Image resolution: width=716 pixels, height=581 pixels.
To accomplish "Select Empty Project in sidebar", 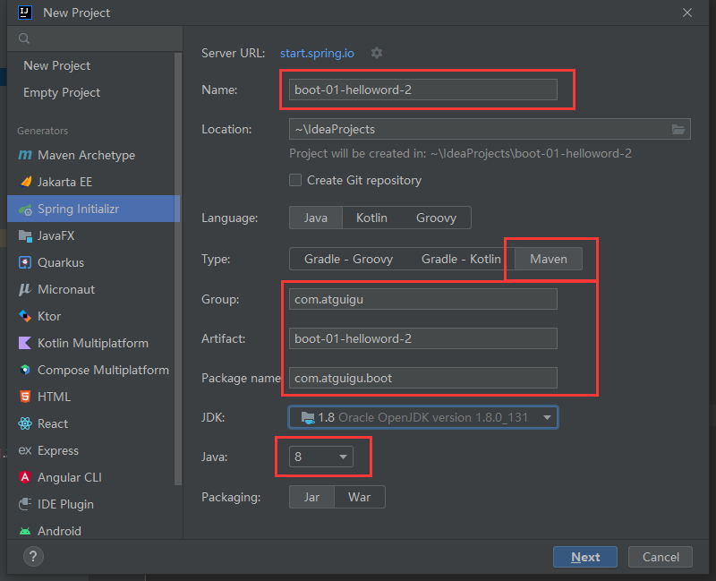I will coord(62,92).
